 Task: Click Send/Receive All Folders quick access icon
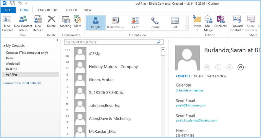pyautogui.click(x=12, y=3)
